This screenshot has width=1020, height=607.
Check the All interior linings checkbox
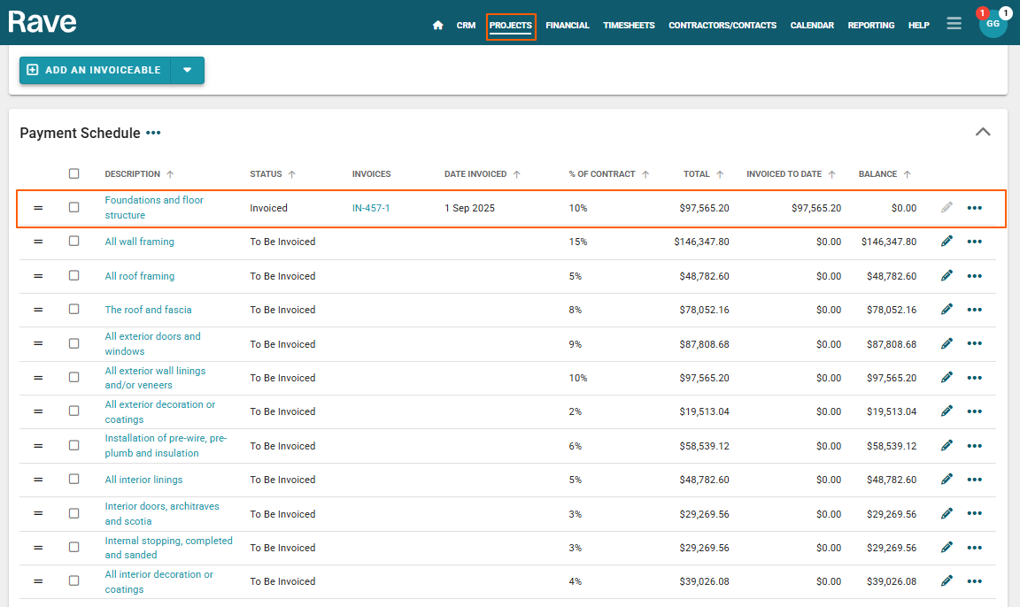click(74, 479)
